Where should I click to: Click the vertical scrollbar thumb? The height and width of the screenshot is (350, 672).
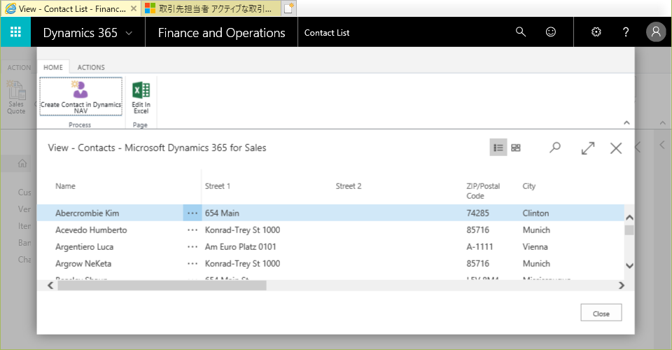629,230
